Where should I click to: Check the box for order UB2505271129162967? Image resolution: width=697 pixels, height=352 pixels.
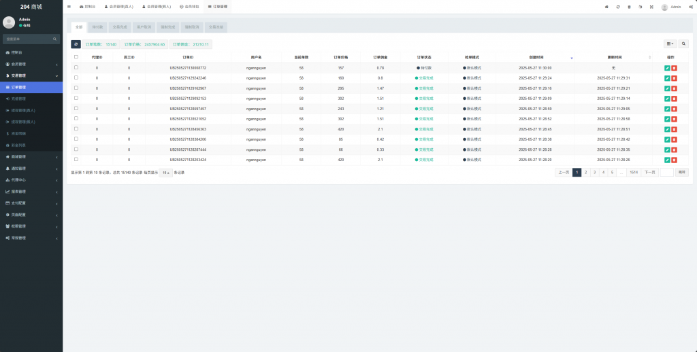76,88
